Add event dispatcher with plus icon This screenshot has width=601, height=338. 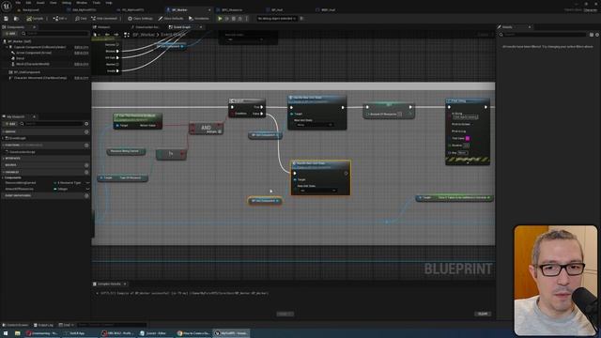point(86,195)
